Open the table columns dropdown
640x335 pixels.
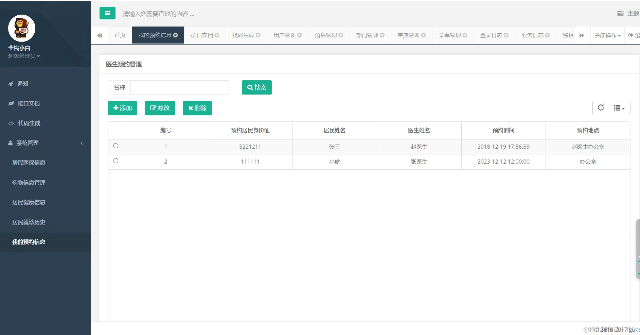pos(620,108)
